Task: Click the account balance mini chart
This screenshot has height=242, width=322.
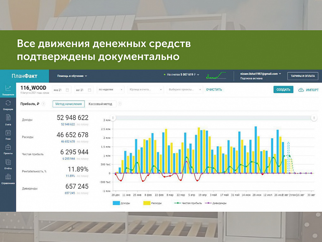Action: (x=216, y=75)
